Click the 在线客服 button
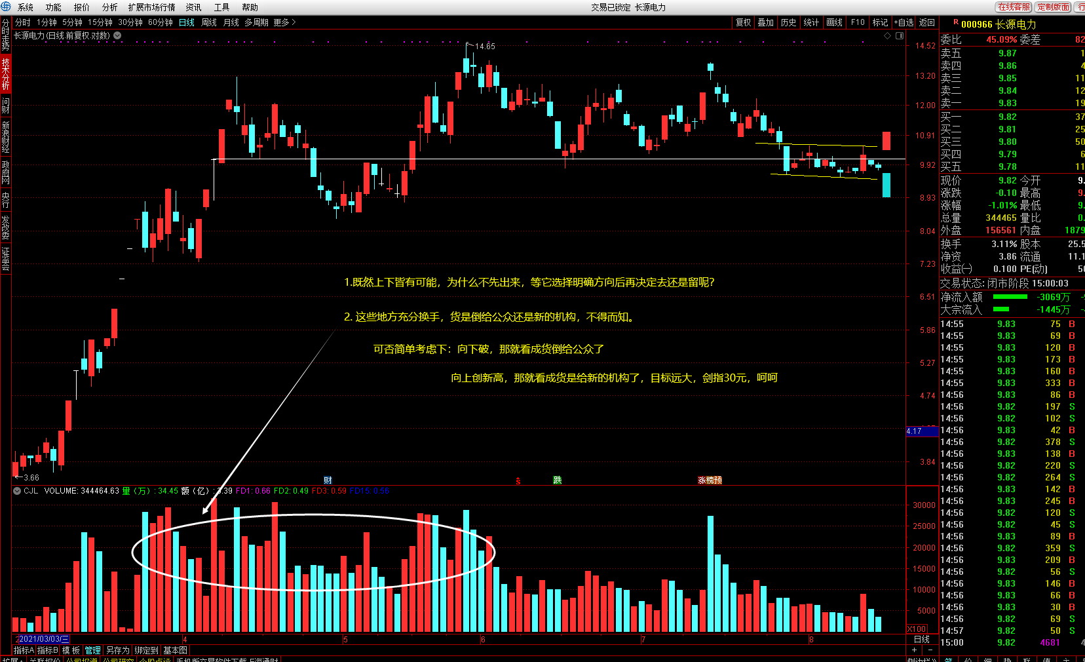This screenshot has height=662, width=1085. click(1014, 7)
